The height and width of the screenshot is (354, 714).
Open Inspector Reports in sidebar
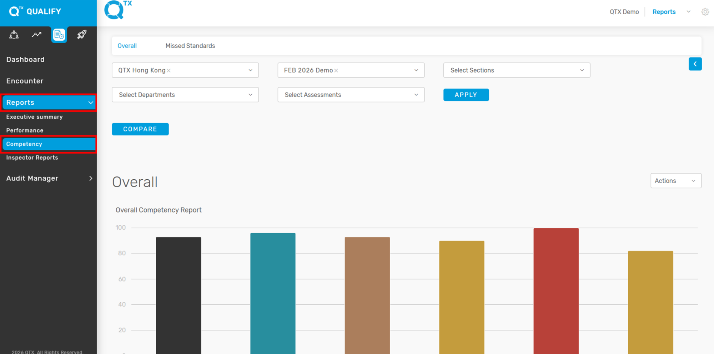point(32,158)
